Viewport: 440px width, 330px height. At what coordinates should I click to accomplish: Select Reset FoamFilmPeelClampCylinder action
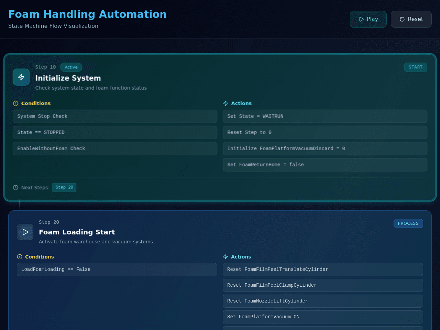323,285
